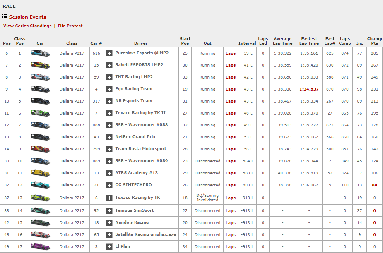Open Laps link for SSR - Waverunner #089
Image resolution: width=383 pixels, height=253 pixels.
(231, 161)
